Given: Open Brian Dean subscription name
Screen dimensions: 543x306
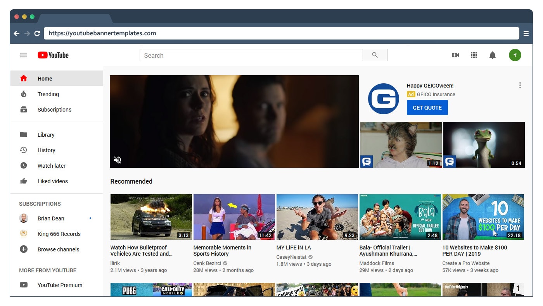Looking at the screenshot, I should [51, 218].
